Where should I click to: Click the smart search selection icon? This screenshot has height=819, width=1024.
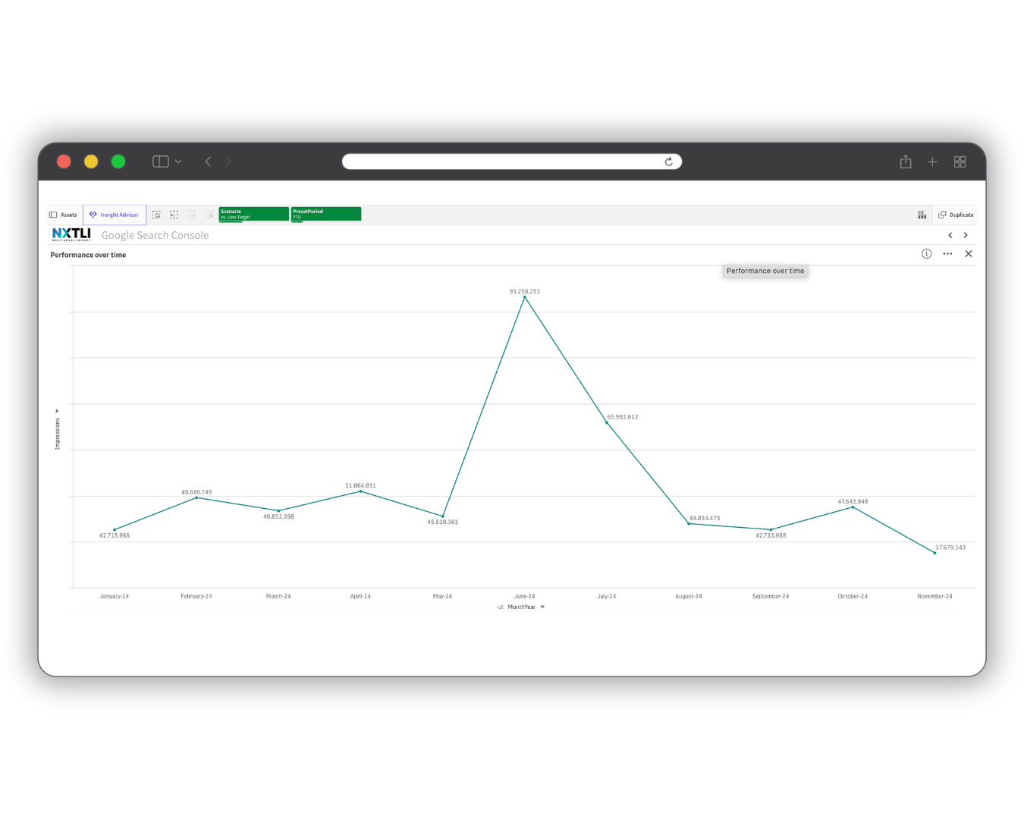click(x=156, y=215)
